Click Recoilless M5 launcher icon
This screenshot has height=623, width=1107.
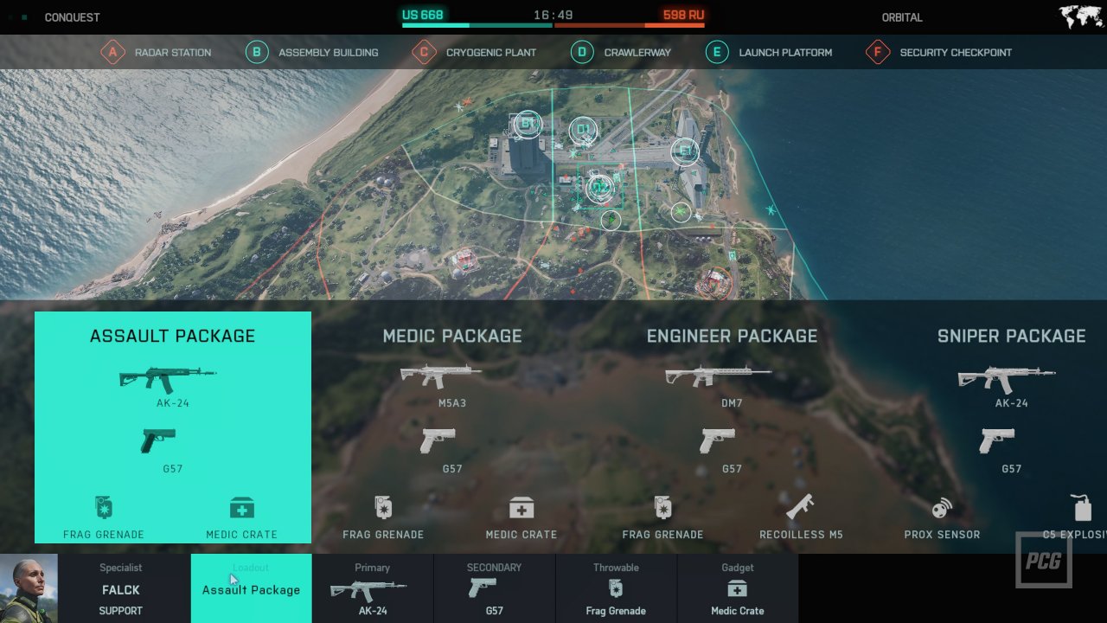(801, 507)
